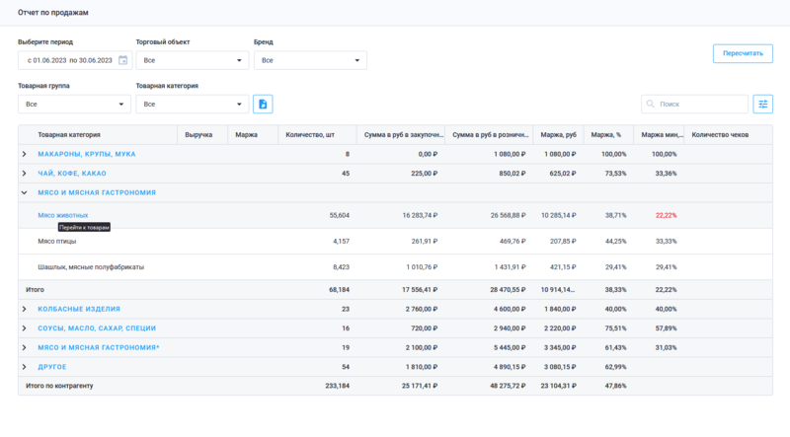790x437 pixels.
Task: Open the МЯСО И МЯСНАЯ ГАСТРОНОМИЯ* link
Action: coord(99,347)
